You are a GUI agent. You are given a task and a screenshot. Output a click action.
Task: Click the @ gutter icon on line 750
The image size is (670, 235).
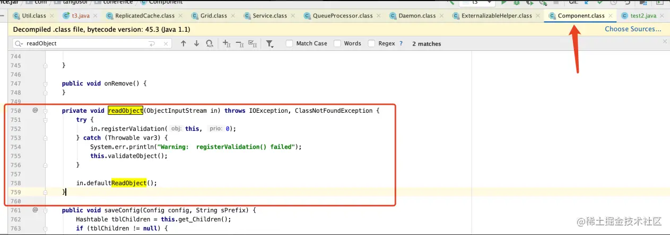[x=36, y=110]
